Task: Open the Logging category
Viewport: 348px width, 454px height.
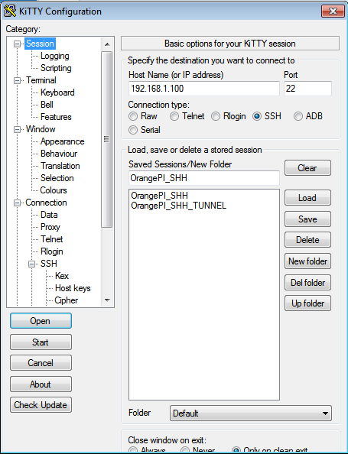Action: click(x=55, y=56)
